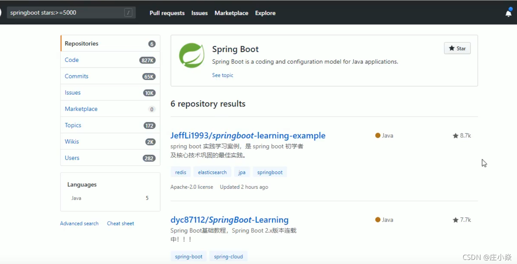517x264 pixels.
Task: Focus the search field with springboot query
Action: 71,13
